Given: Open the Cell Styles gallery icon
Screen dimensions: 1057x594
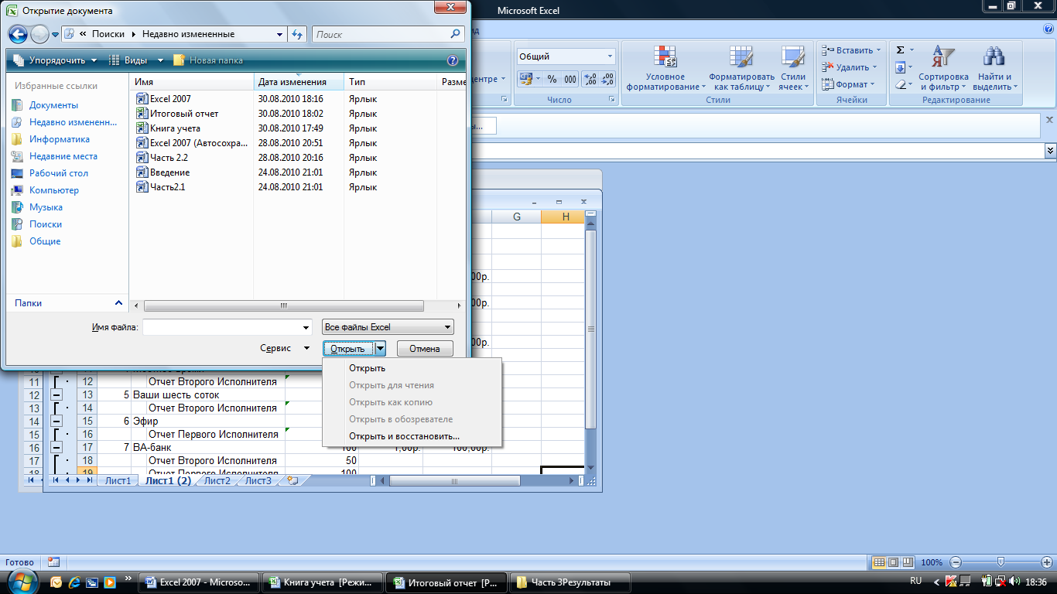Looking at the screenshot, I should click(792, 57).
